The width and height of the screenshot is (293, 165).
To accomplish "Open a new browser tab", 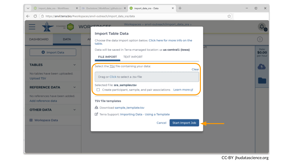I will pyautogui.click(x=180, y=8).
